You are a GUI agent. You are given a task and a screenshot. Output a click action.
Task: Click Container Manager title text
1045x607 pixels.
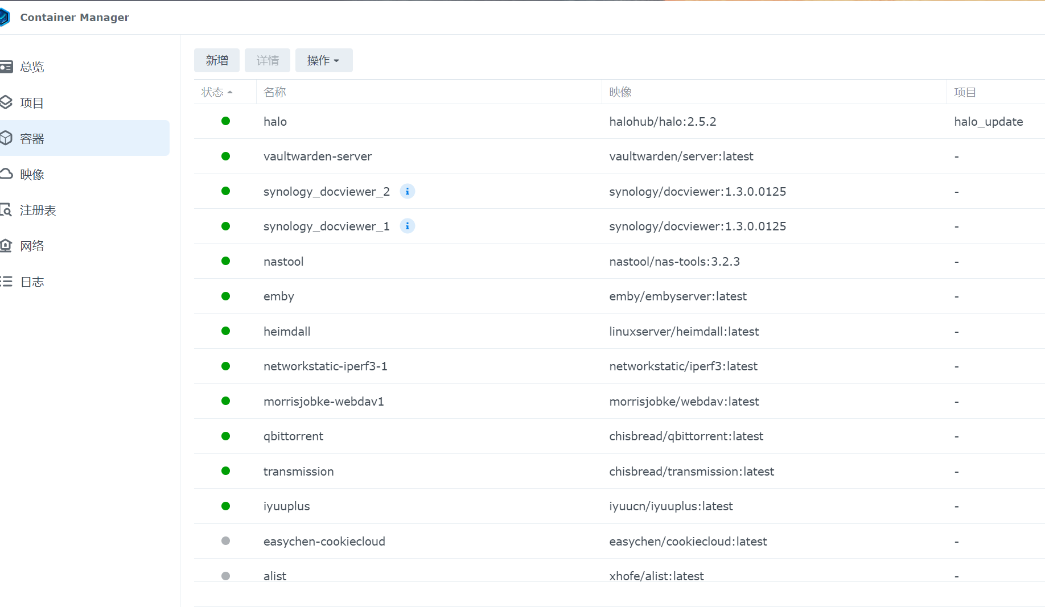point(75,17)
